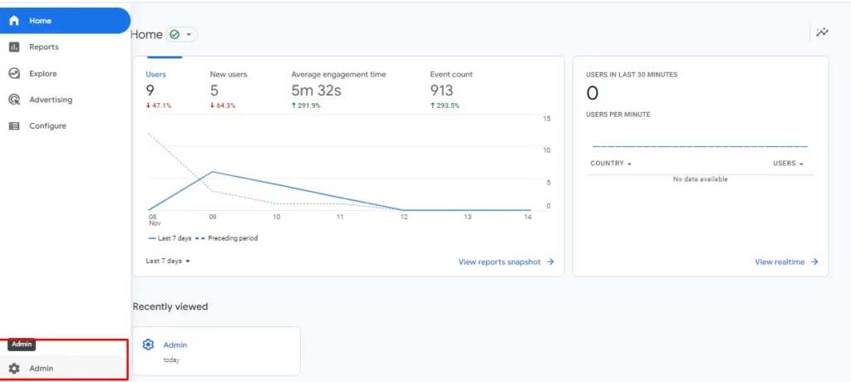Image resolution: width=851 pixels, height=382 pixels.
Task: Select the Configure menu label
Action: (x=47, y=126)
